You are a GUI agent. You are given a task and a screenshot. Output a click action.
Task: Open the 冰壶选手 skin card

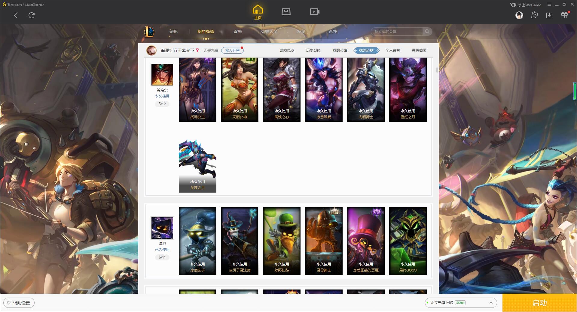coord(197,241)
